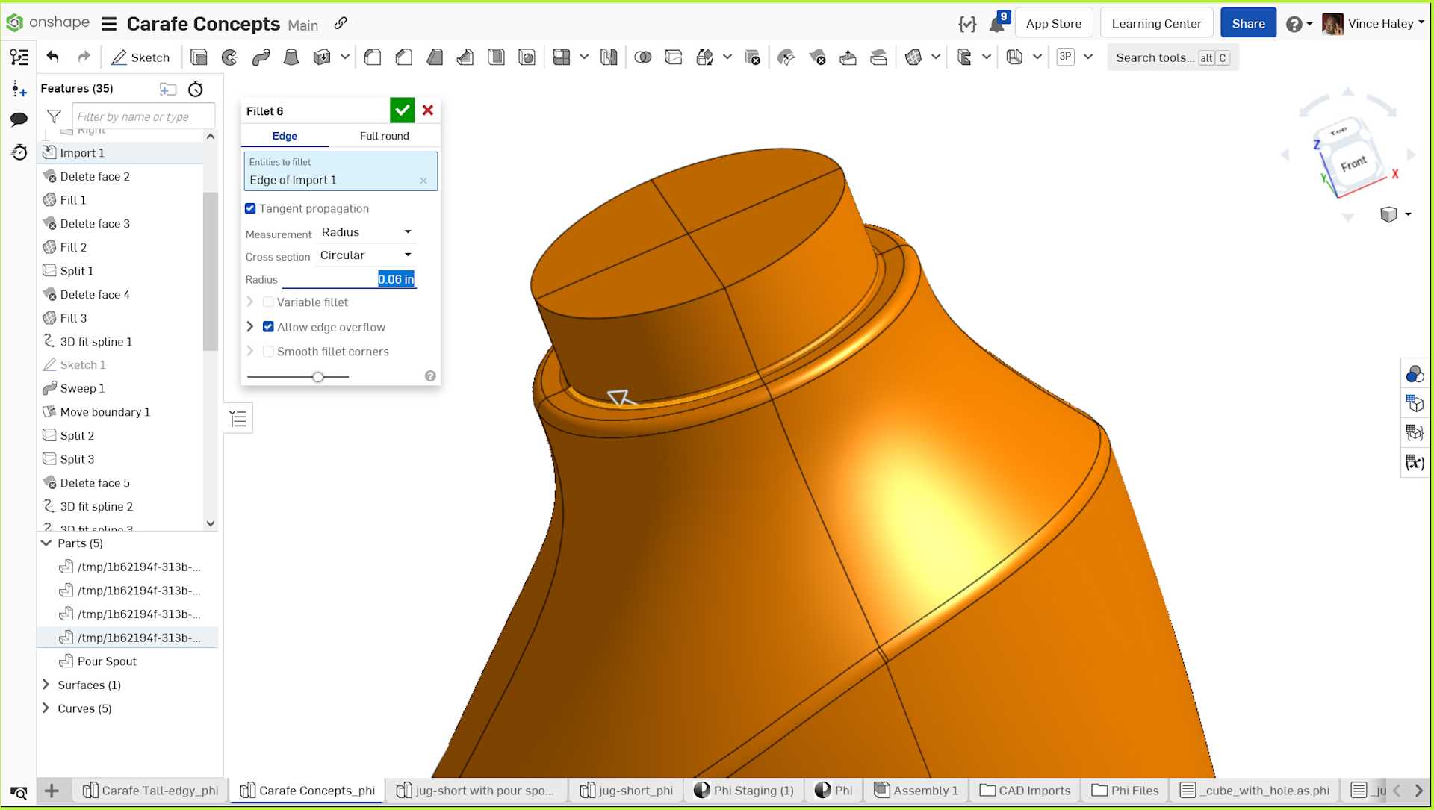Viewport: 1434px width, 810px height.
Task: Open the rollback bar stopwatch icon
Action: 196,89
